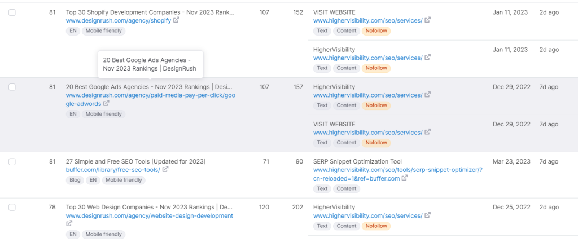Viewport: 578px width, 242px height.
Task: Click external icon for first Jan 11, 2023 target URL
Action: 428,20
